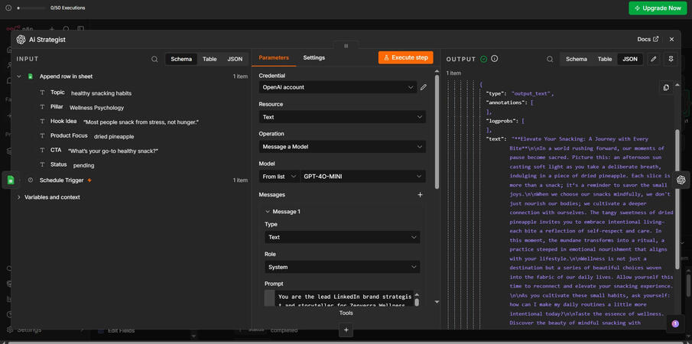Click the executions info icon at top left

point(8,8)
